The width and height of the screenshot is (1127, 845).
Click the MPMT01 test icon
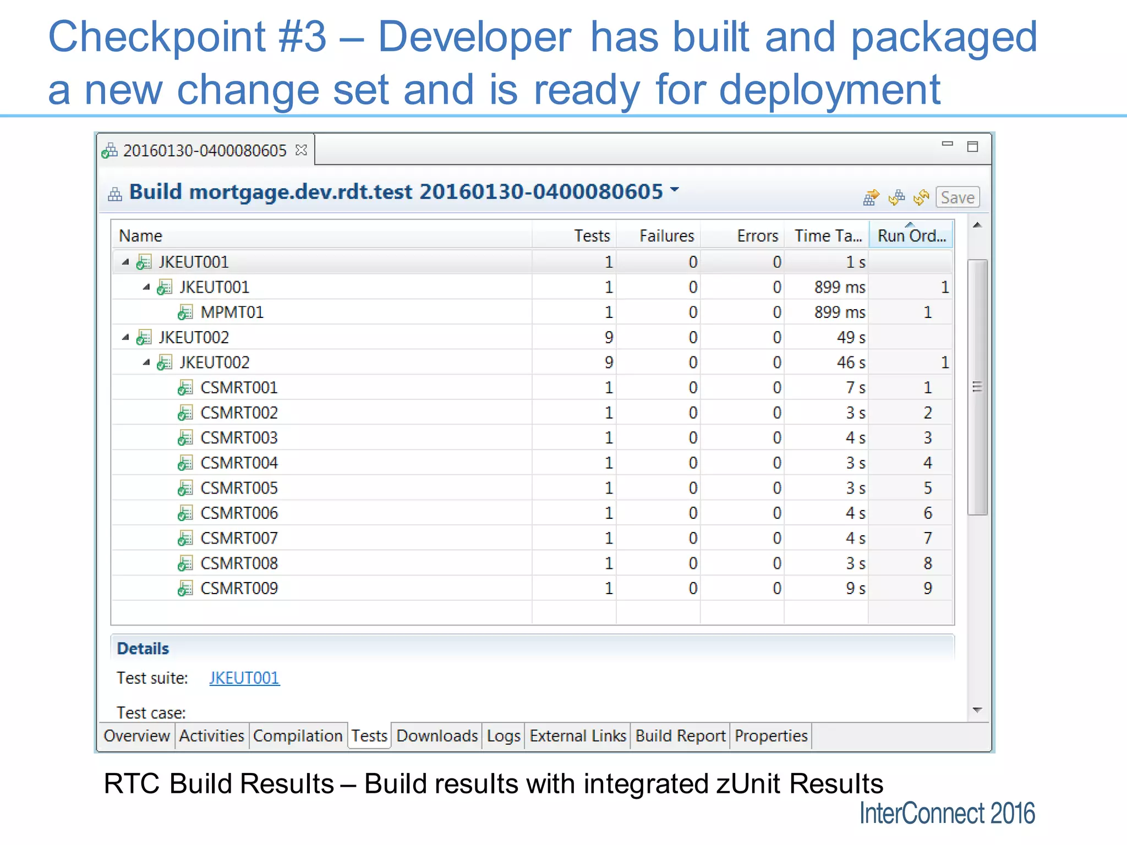click(x=185, y=312)
